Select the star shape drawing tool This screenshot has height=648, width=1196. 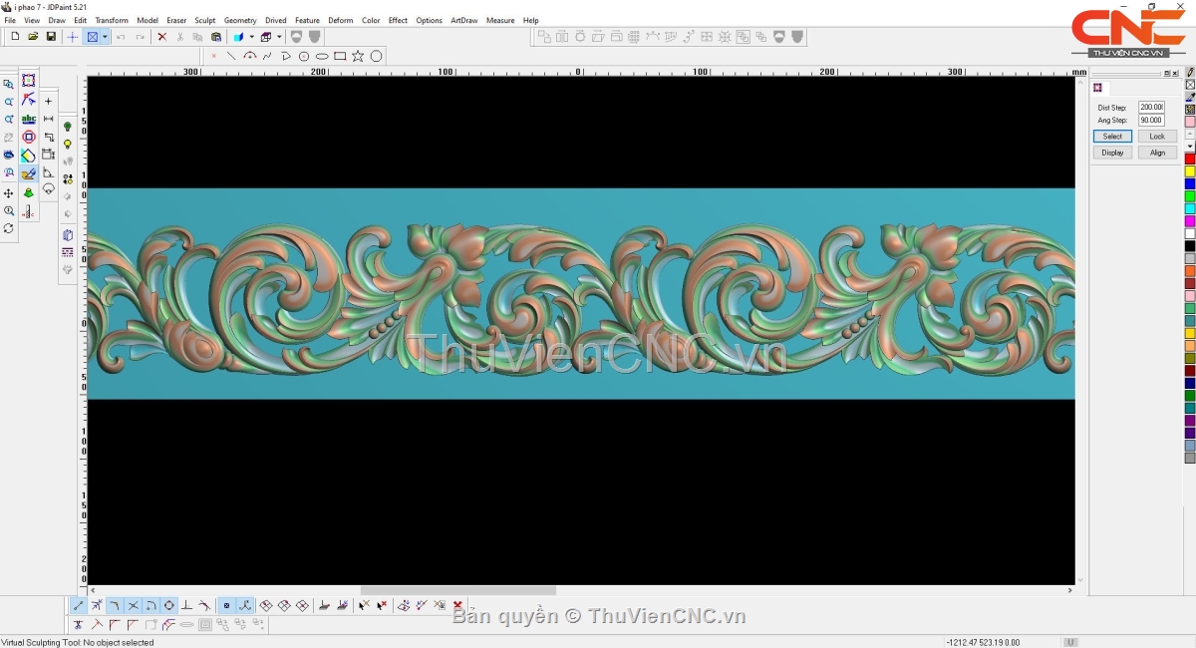click(358, 57)
